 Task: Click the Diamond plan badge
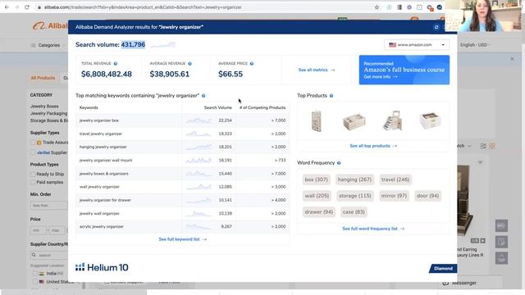pos(443,269)
